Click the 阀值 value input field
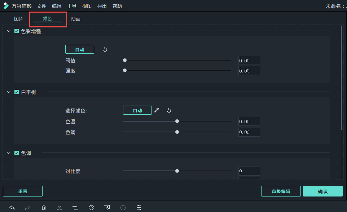347x212 pixels. 249,60
